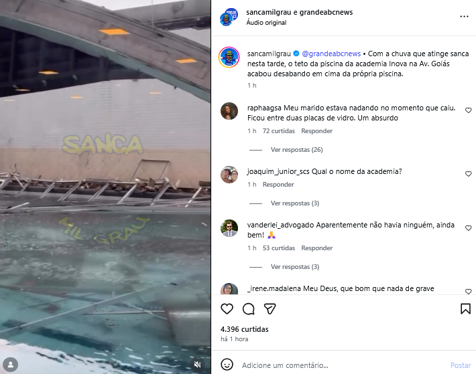Expand replies under joaquim_junior_scs's comment
Viewport: 476px width, 374px height.
[295, 203]
